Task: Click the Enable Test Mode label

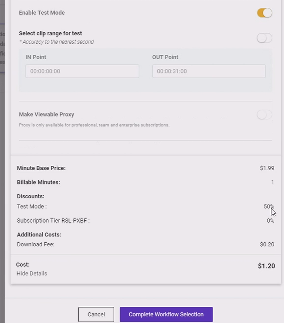Action: [42, 13]
